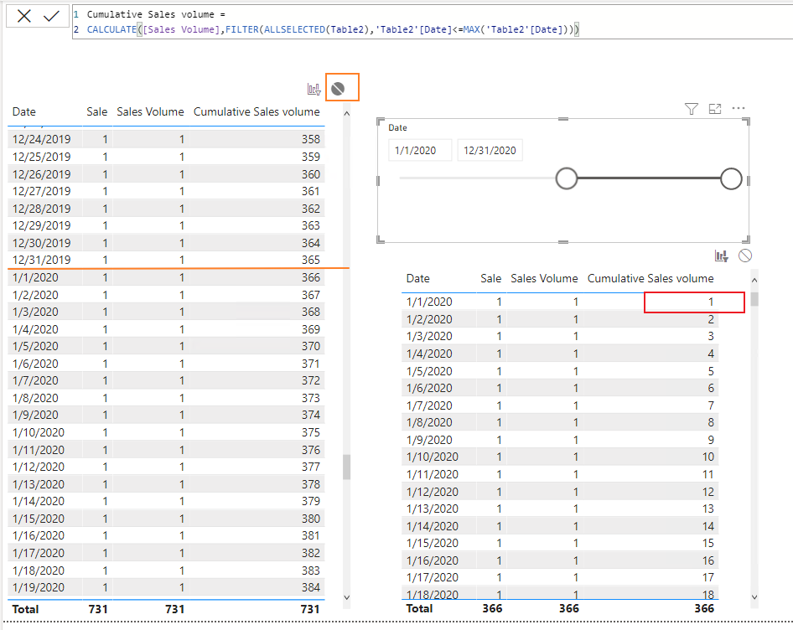Select the 1/2/2020 date in right table
The image size is (793, 630).
coord(429,319)
